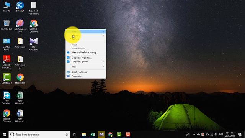Select the TypingMaster Pro shortcut
The height and width of the screenshot is (138, 245).
tap(20, 26)
